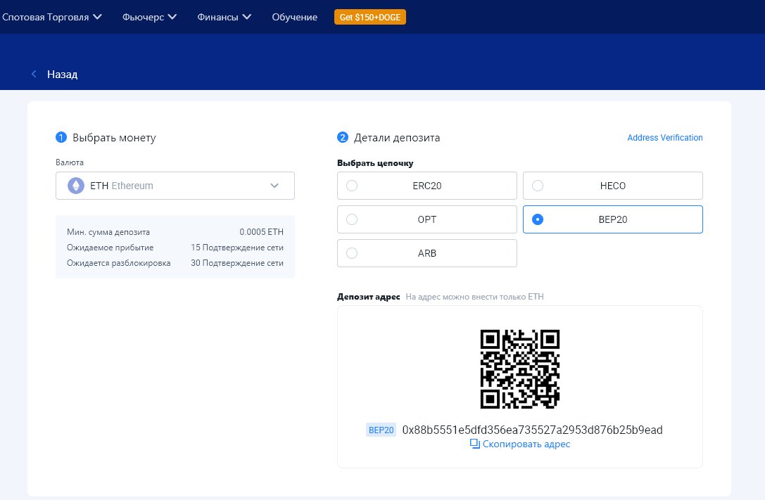Click the copy icon next to Скопировать адрес
Viewport: 765px width, 500px height.
475,444
